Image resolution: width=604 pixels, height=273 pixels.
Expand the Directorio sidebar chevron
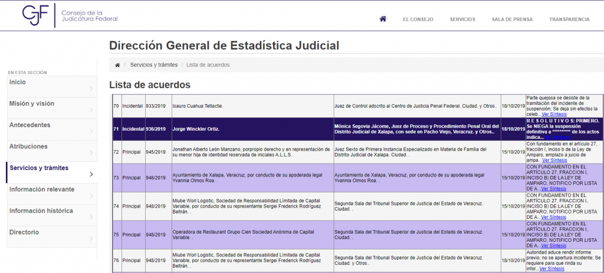pyautogui.click(x=91, y=239)
